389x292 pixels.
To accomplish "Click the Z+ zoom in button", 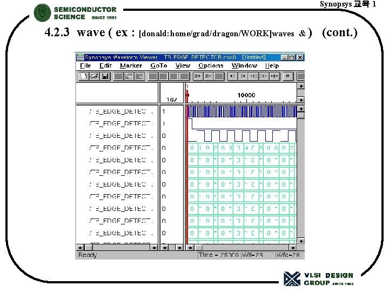I will tap(198, 76).
